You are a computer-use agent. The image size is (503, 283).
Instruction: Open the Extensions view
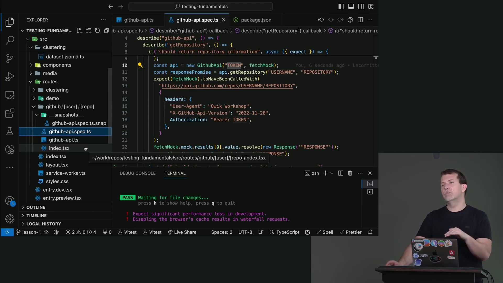pos(10,113)
